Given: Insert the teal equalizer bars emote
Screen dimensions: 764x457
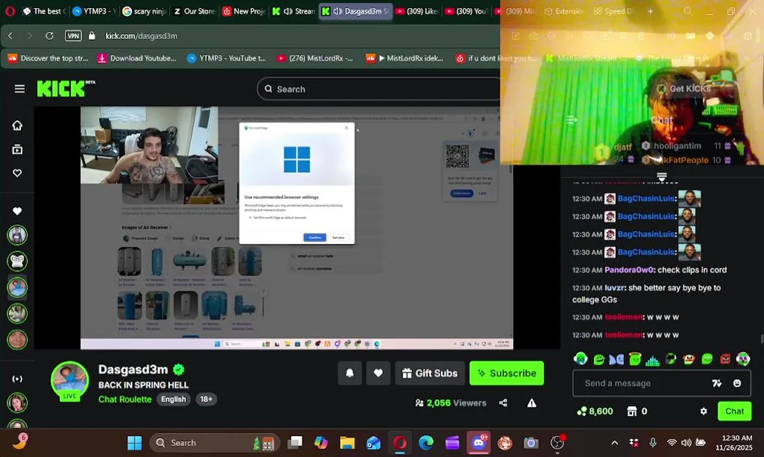Looking at the screenshot, I should (x=652, y=360).
